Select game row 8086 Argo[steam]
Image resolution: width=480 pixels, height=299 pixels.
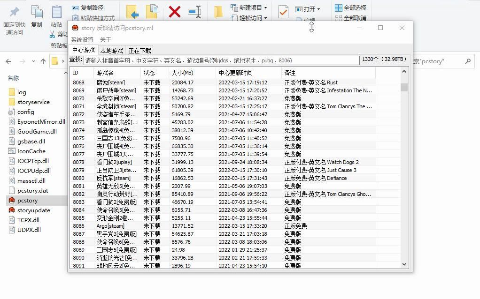235,226
